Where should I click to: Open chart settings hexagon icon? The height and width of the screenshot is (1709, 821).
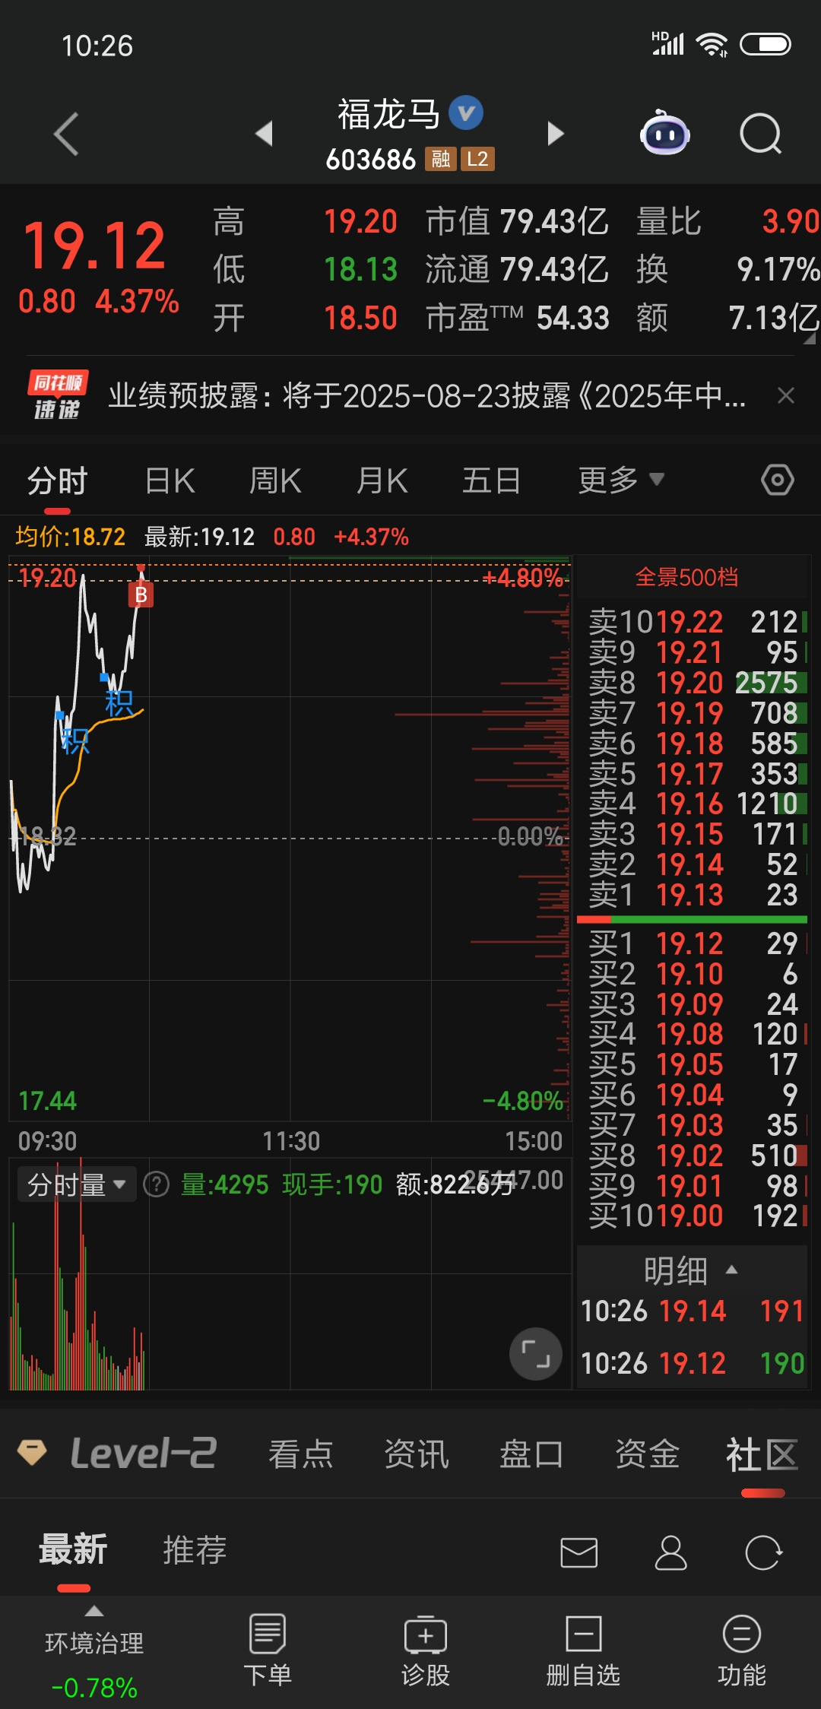tap(778, 480)
